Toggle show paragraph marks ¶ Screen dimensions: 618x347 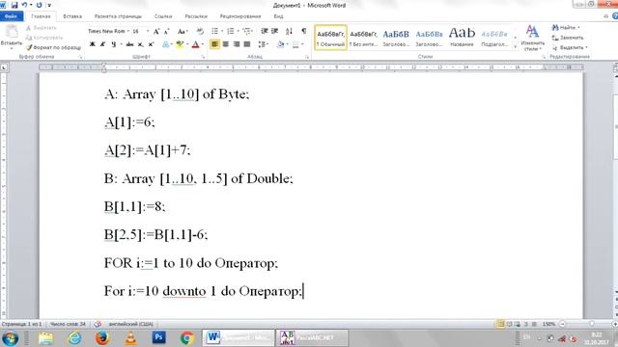(x=304, y=31)
